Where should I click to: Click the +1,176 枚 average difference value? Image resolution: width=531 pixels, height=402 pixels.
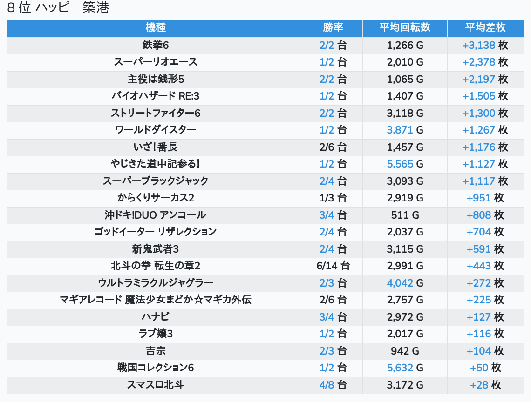tap(485, 147)
